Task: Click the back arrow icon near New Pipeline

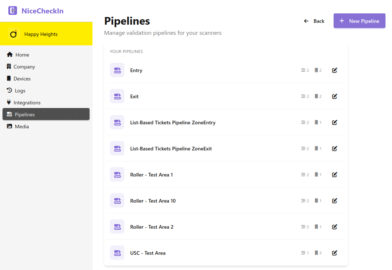Action: (306, 21)
